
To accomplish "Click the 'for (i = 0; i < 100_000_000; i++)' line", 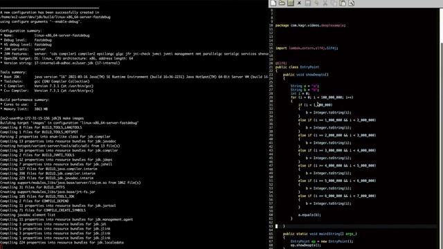I will pos(322,98).
